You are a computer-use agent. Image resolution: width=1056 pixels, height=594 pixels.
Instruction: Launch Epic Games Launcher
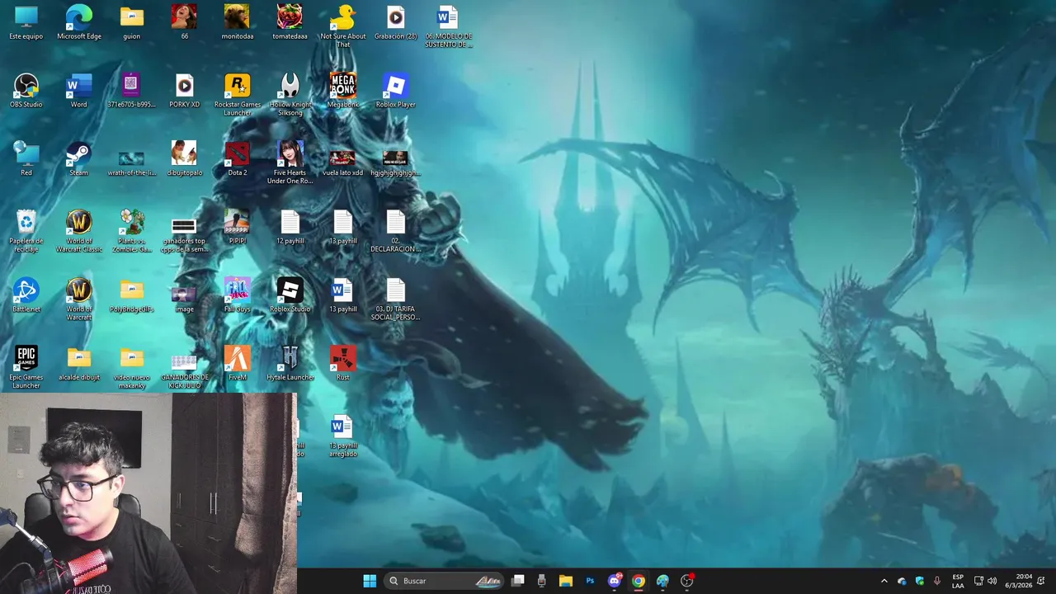[26, 367]
